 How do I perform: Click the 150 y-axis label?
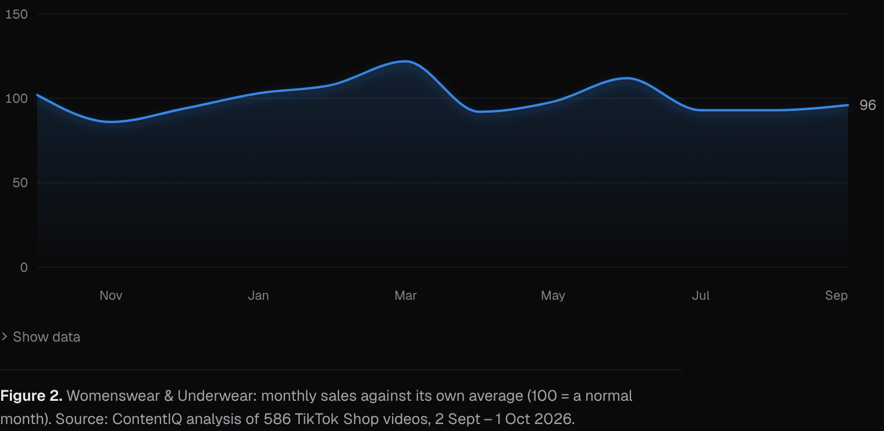pyautogui.click(x=16, y=14)
